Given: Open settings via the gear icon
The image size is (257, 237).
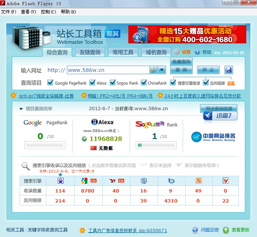Looking at the screenshot, I should coord(177,52).
